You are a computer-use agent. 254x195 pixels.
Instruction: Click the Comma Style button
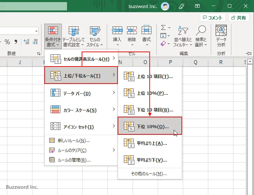point(16,42)
